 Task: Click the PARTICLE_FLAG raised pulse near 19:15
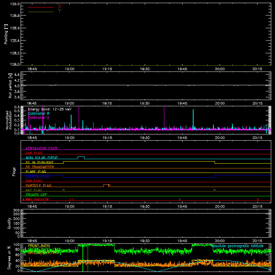(107, 185)
